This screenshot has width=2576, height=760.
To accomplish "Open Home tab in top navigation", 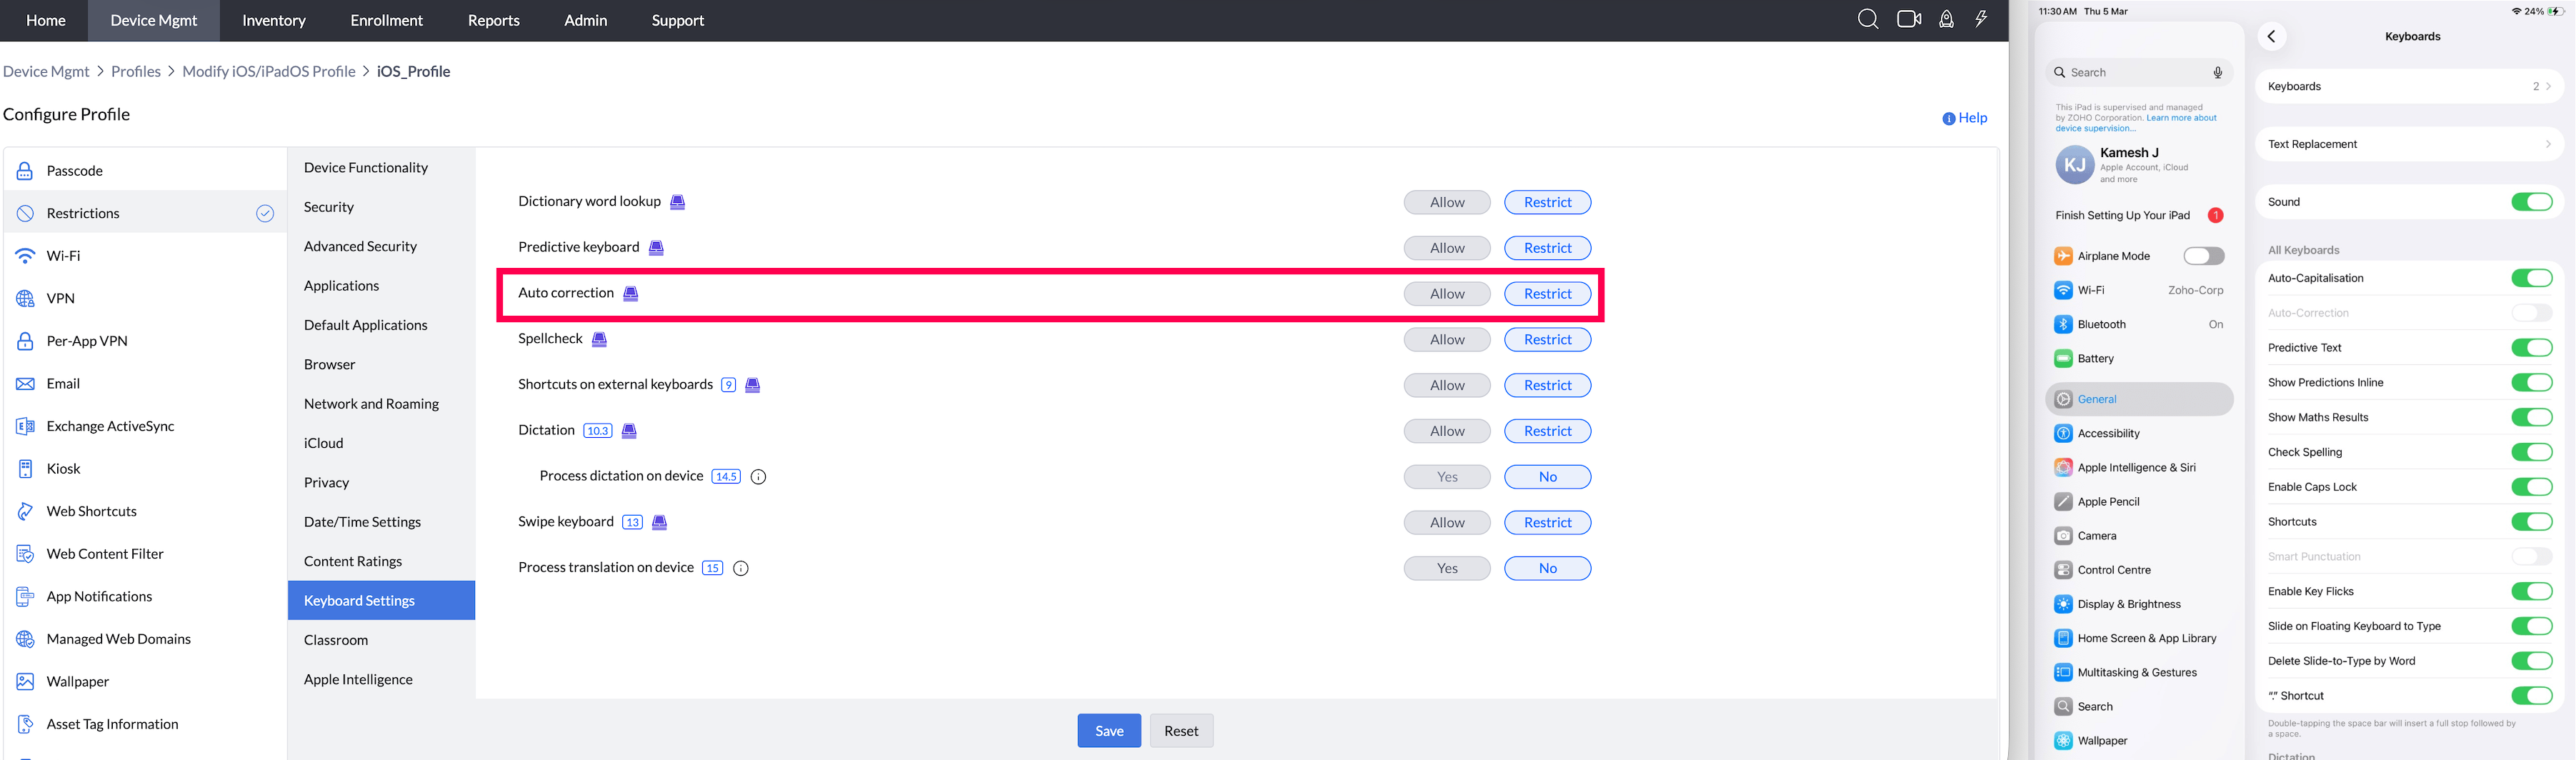I will point(45,20).
